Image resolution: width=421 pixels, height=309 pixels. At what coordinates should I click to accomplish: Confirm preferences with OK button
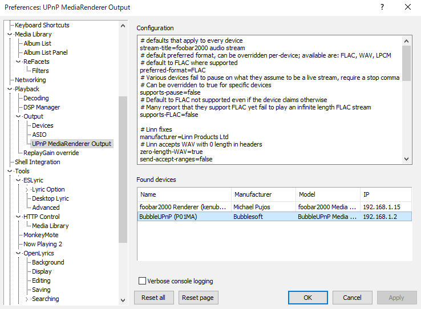[x=307, y=298]
